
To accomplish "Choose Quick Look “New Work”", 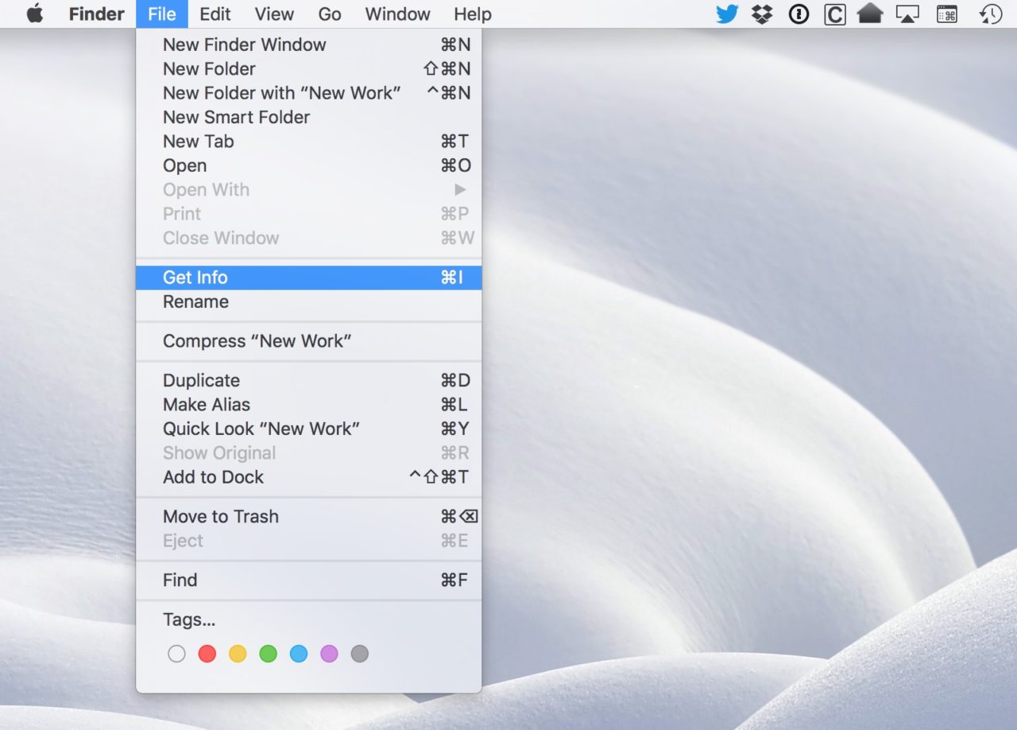I will pos(308,429).
